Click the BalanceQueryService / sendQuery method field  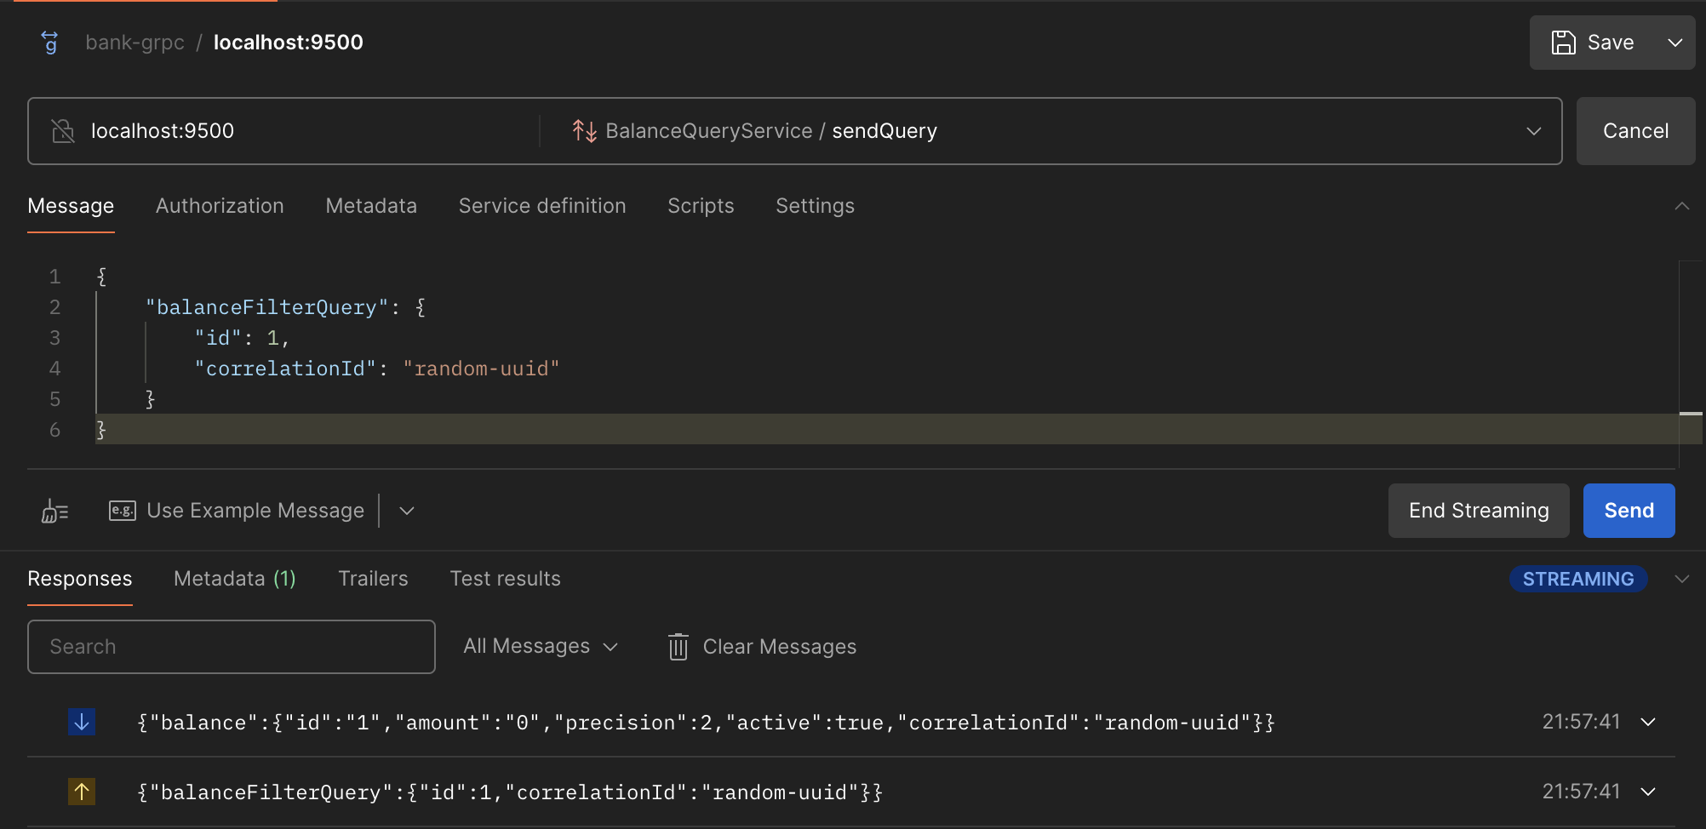click(1051, 131)
